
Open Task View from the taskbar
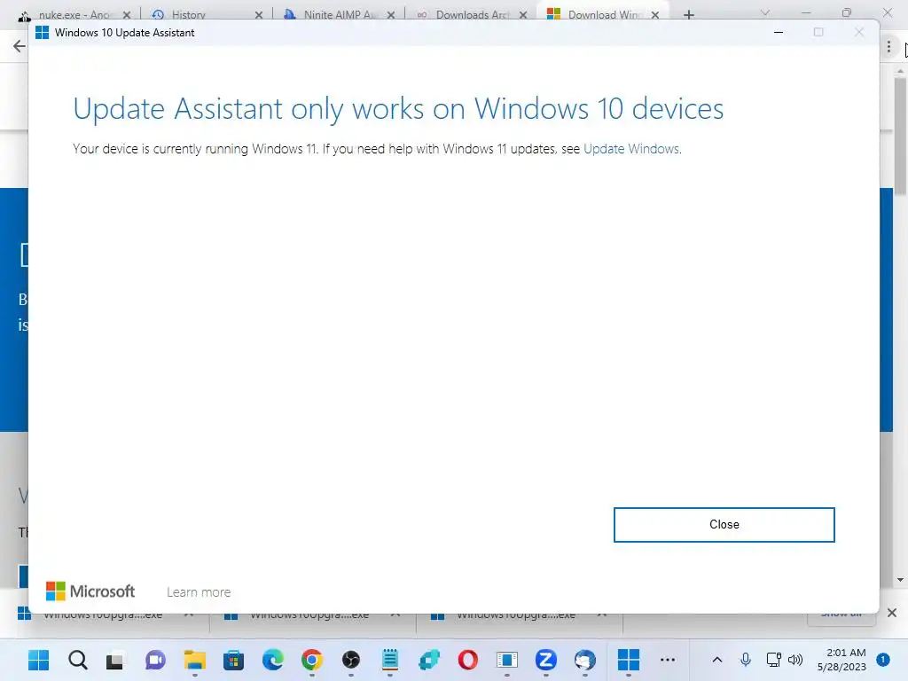(116, 660)
